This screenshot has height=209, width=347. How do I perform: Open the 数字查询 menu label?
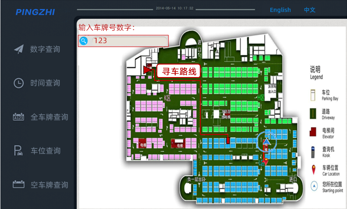click(x=45, y=49)
